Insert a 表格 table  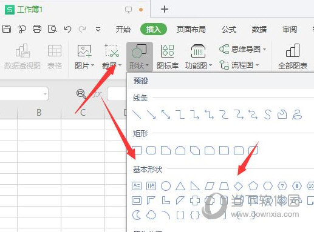pyautogui.click(x=55, y=57)
